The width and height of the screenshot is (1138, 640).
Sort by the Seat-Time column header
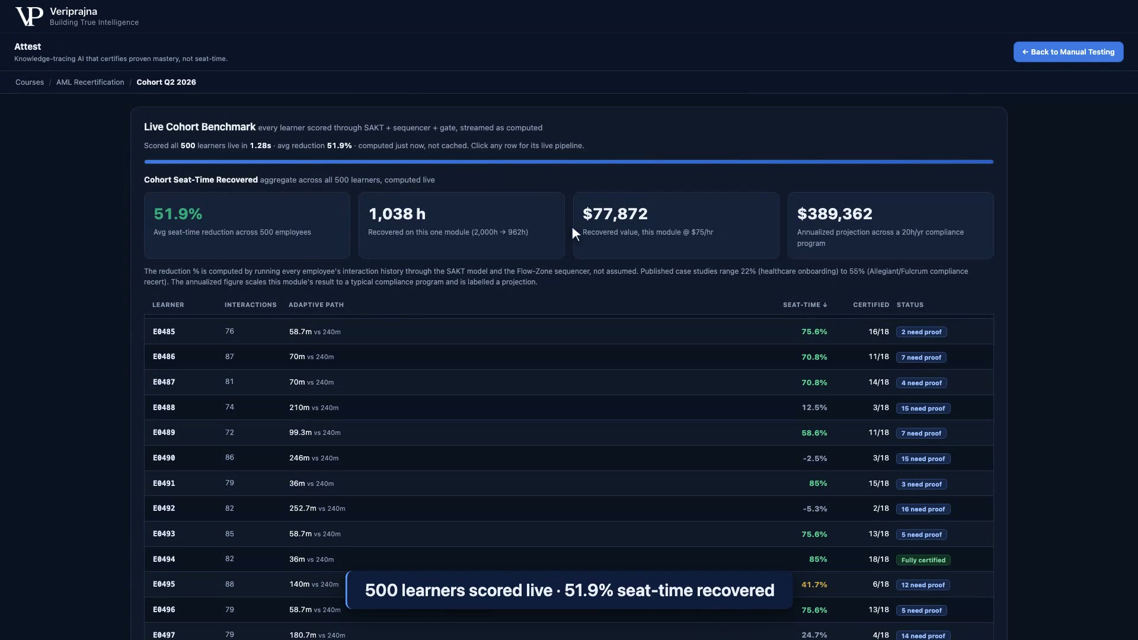804,305
